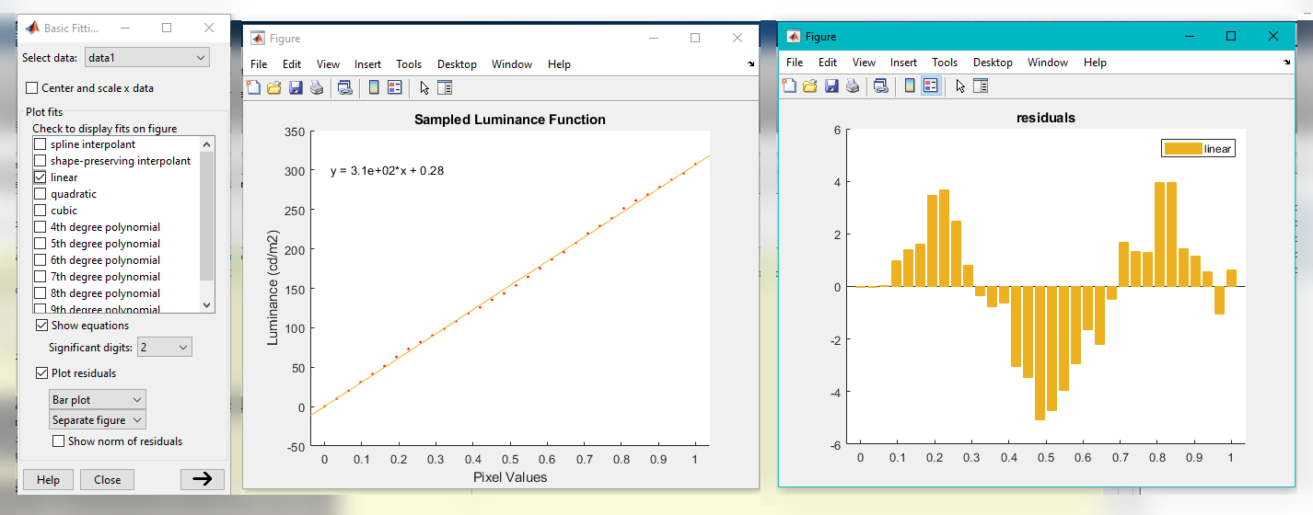Check the quadratic fit option
Screen dimensions: 1313x515
pyautogui.click(x=40, y=194)
